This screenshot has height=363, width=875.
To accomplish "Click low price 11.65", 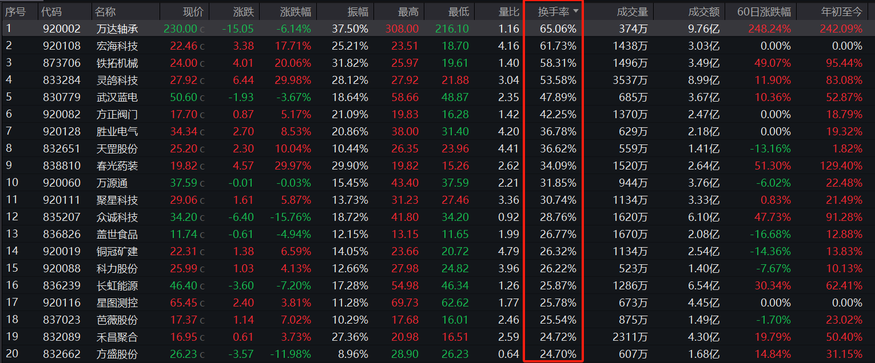I will pos(455,234).
